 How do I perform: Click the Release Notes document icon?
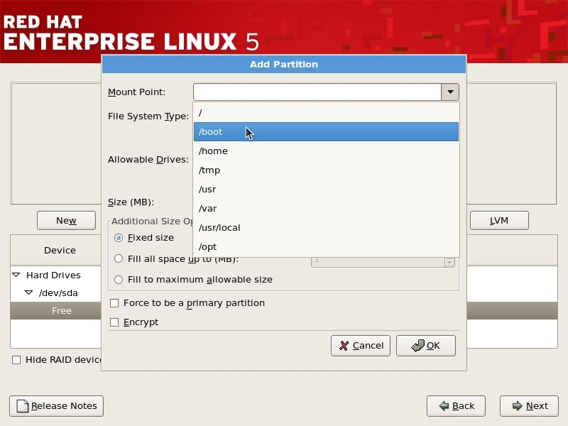point(23,406)
